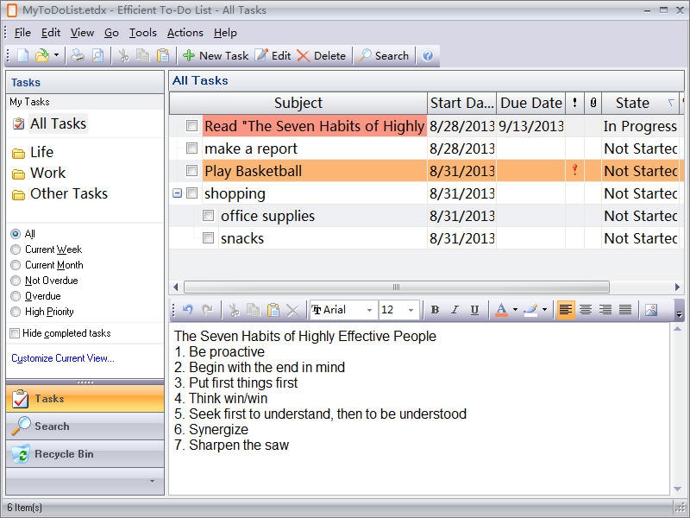Viewport: 690px width, 518px height.
Task: Click the Print Preview icon
Action: click(x=97, y=55)
